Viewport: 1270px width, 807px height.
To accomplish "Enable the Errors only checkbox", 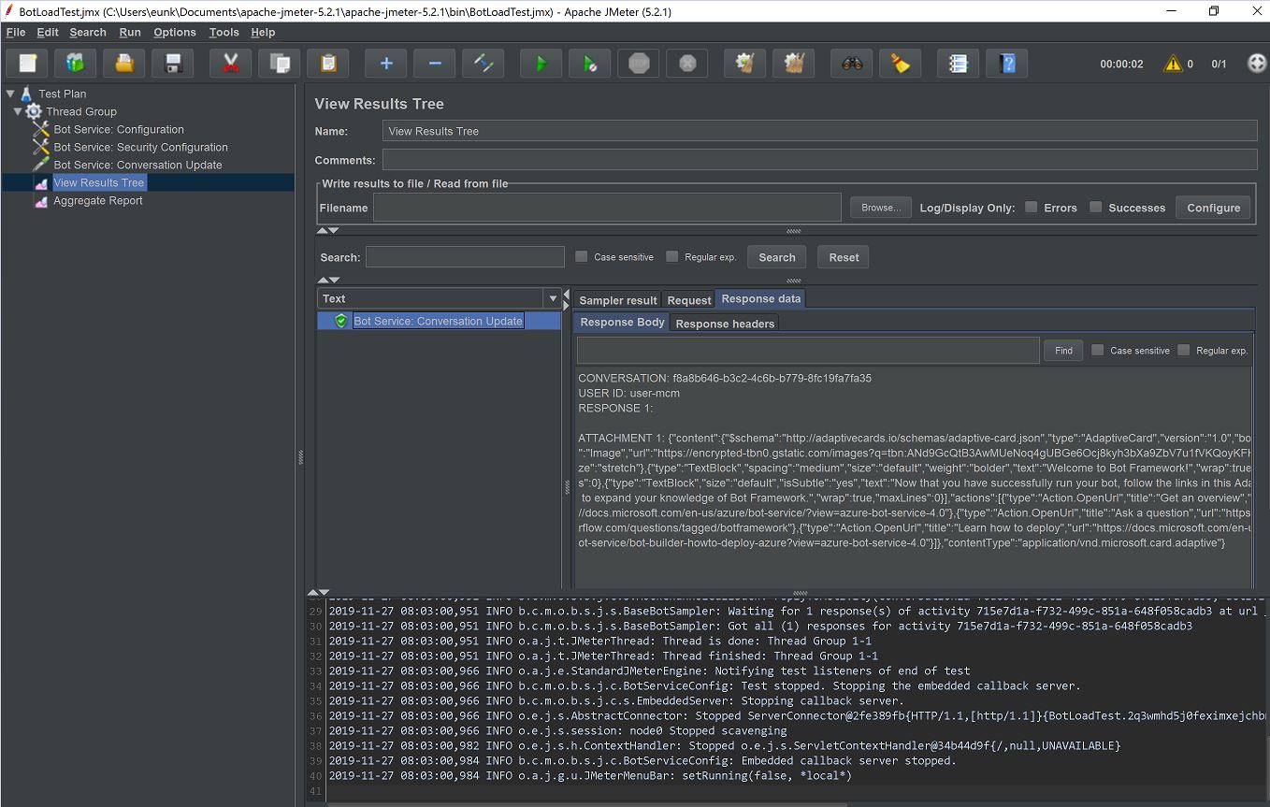I will (x=1031, y=208).
